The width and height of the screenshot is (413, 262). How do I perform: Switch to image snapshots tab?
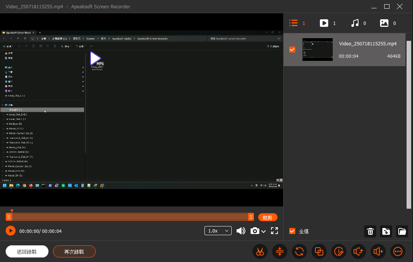(388, 23)
